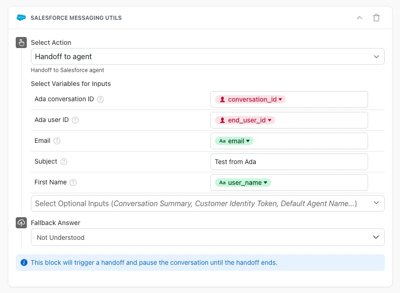
Task: Click the Ada user ID label
Action: [x=51, y=120]
